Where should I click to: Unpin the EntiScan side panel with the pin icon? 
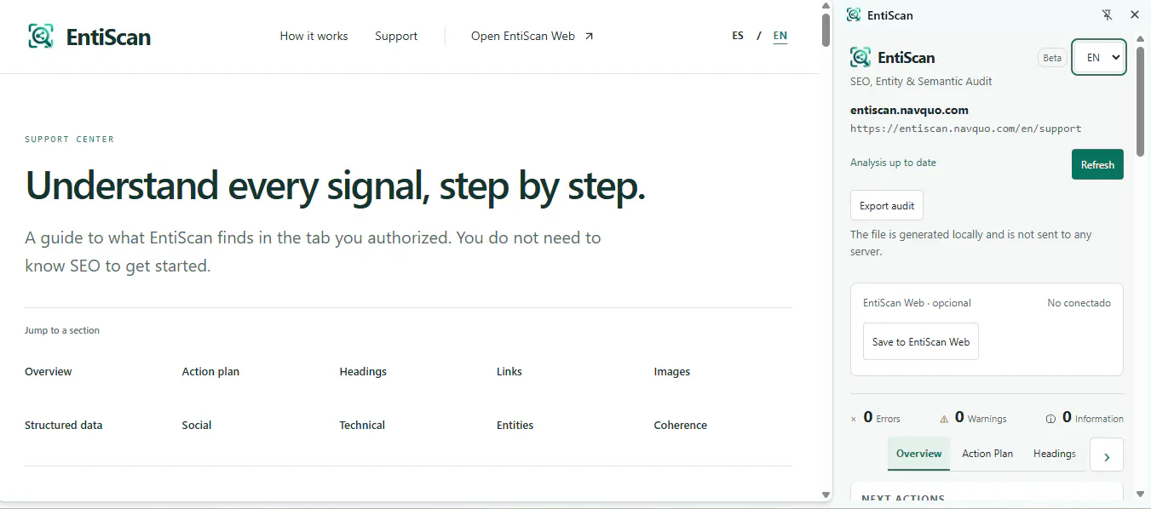coord(1107,14)
